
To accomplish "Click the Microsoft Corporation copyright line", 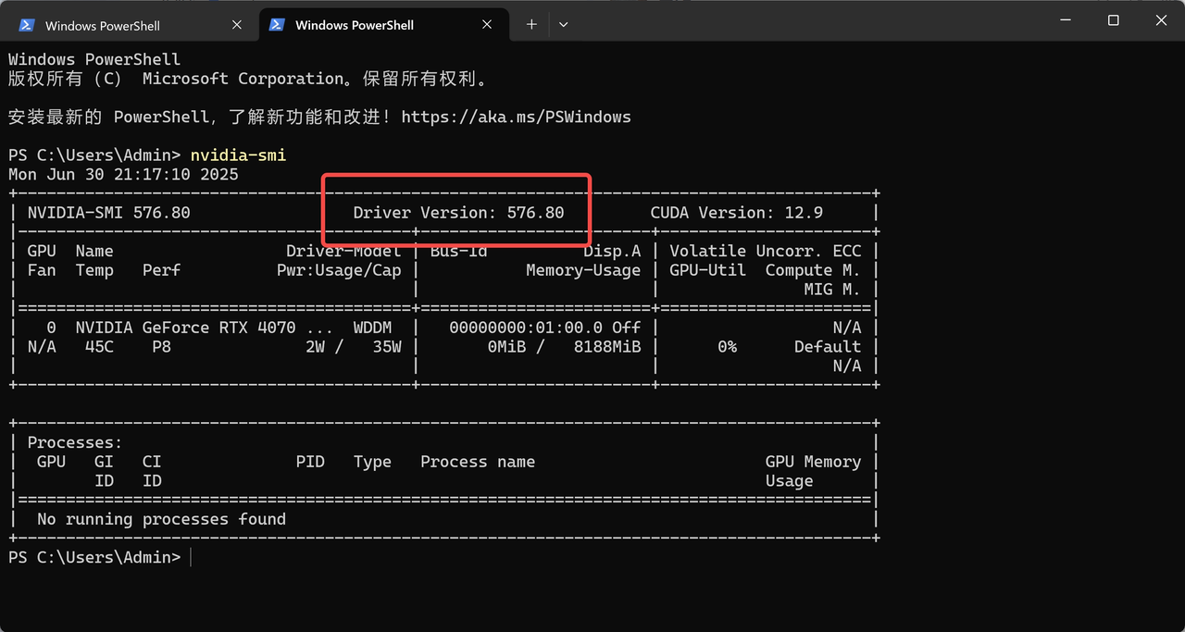I will 248,79.
